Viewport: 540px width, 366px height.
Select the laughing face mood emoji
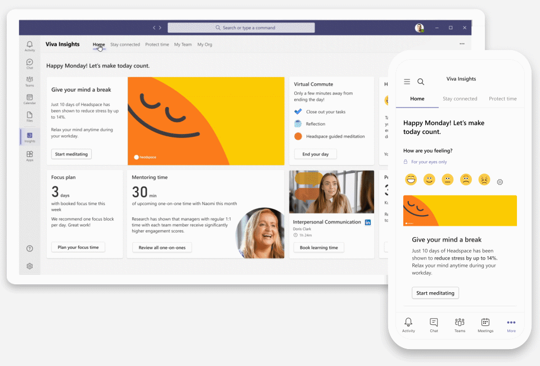pos(411,179)
